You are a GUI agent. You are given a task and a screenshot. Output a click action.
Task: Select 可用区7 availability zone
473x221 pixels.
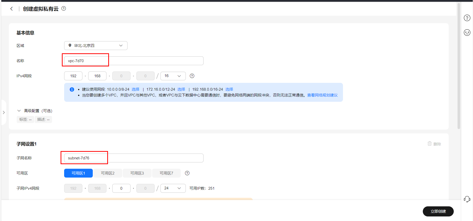(167, 173)
